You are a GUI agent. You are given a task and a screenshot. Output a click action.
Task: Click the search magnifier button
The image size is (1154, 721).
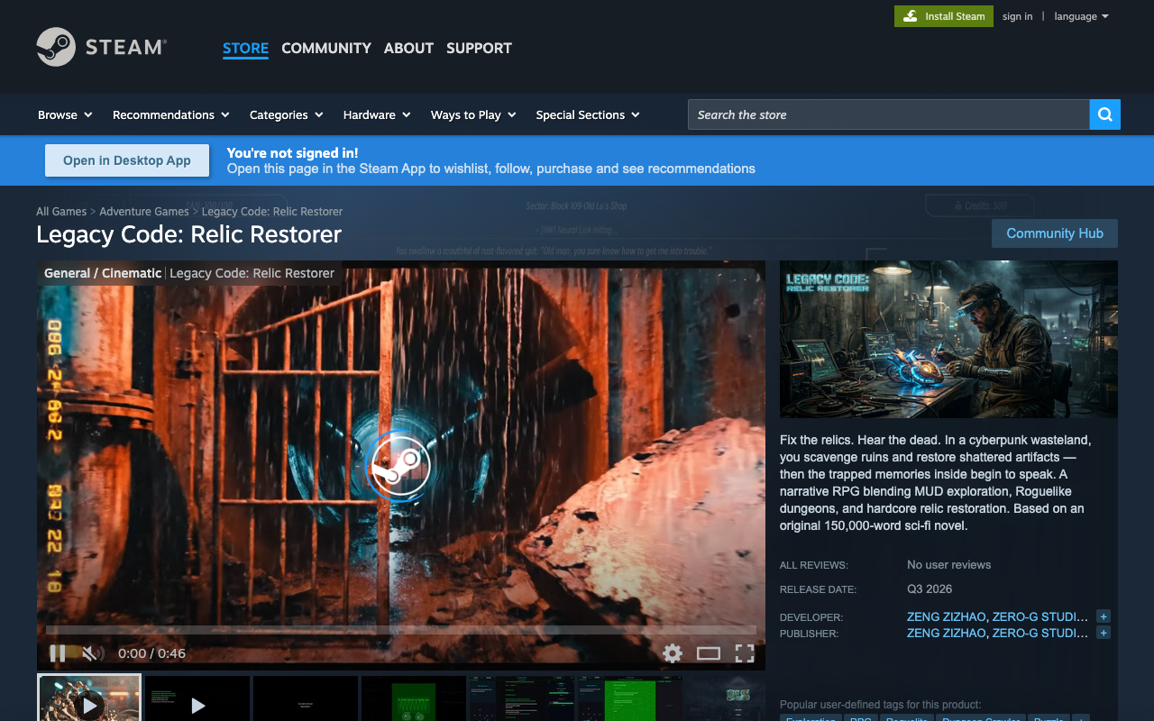pos(1105,114)
